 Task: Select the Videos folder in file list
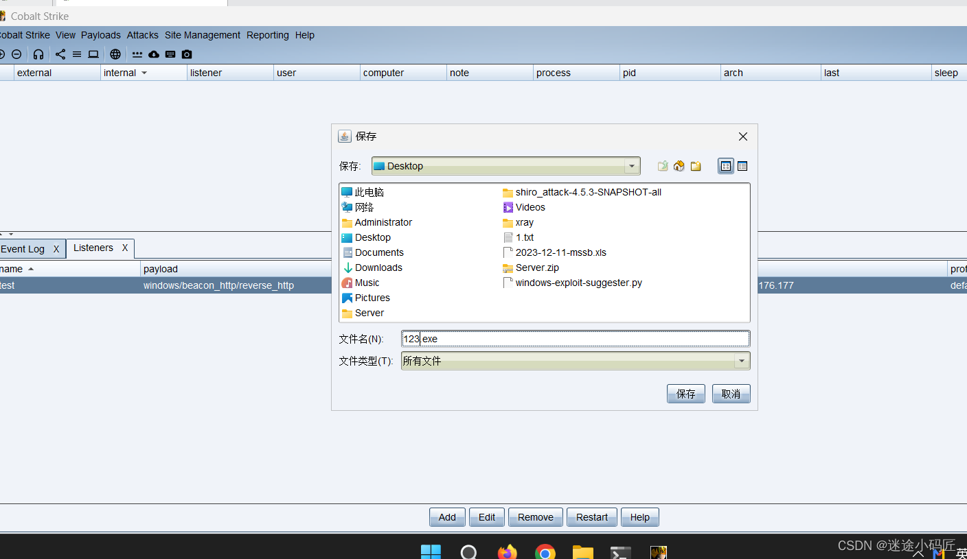click(524, 207)
